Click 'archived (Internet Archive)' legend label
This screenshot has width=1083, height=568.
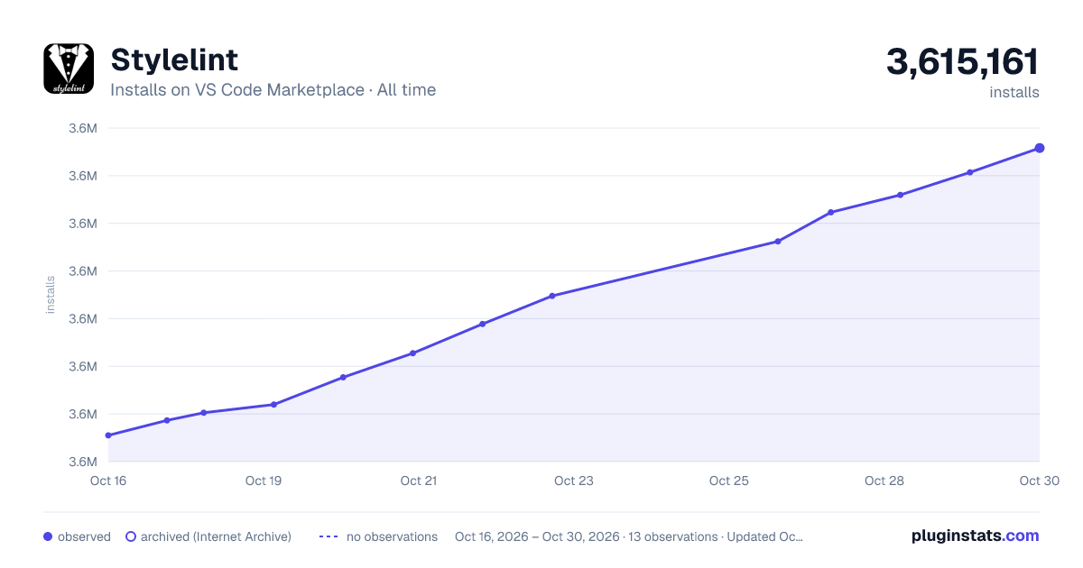[216, 536]
